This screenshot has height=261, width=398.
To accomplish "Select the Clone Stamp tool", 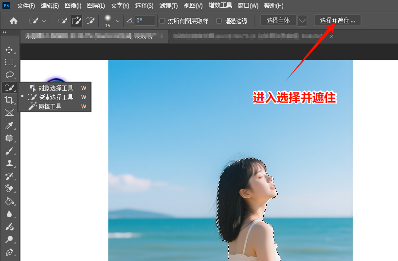I will (9, 164).
